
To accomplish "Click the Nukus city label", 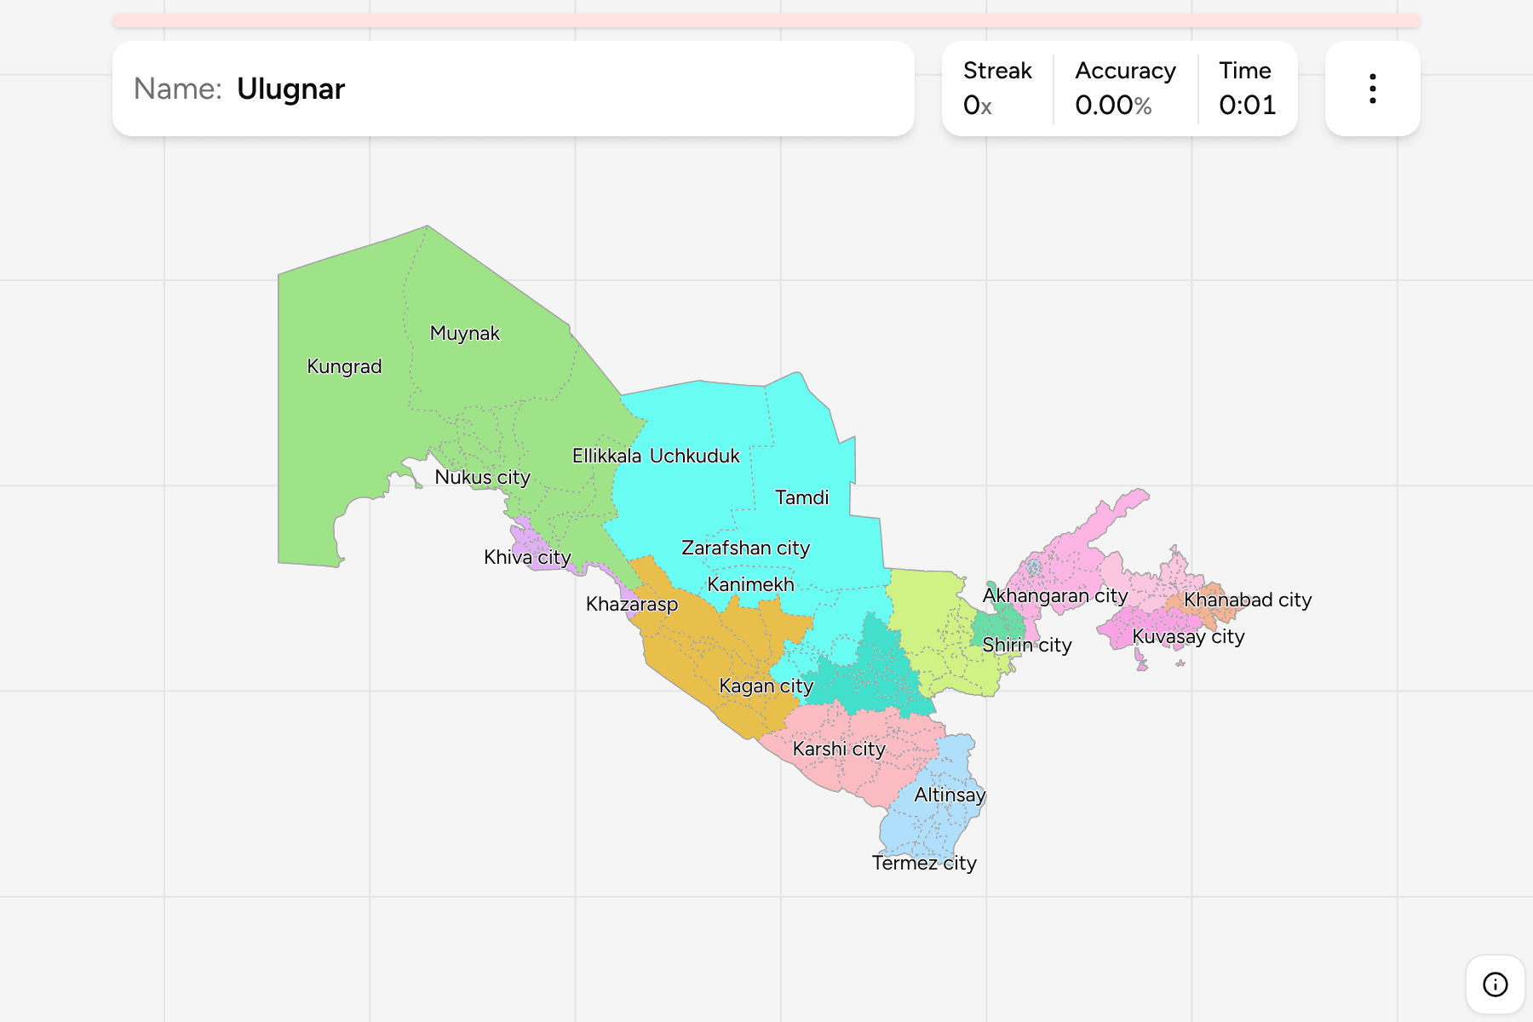I will click(482, 477).
